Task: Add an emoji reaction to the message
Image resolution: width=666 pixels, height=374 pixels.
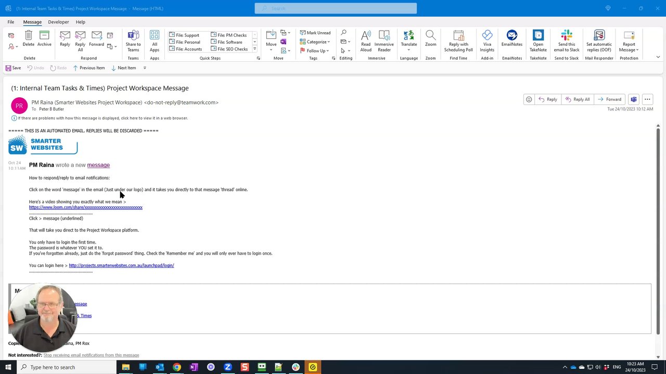Action: click(529, 99)
